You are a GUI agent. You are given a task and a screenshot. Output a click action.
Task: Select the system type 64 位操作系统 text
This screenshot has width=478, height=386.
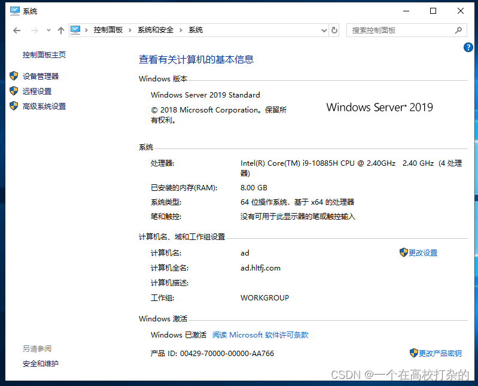[x=263, y=202]
